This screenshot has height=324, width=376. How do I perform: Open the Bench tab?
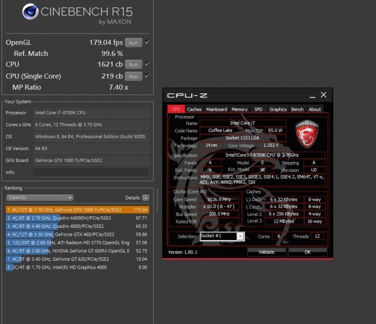297,109
